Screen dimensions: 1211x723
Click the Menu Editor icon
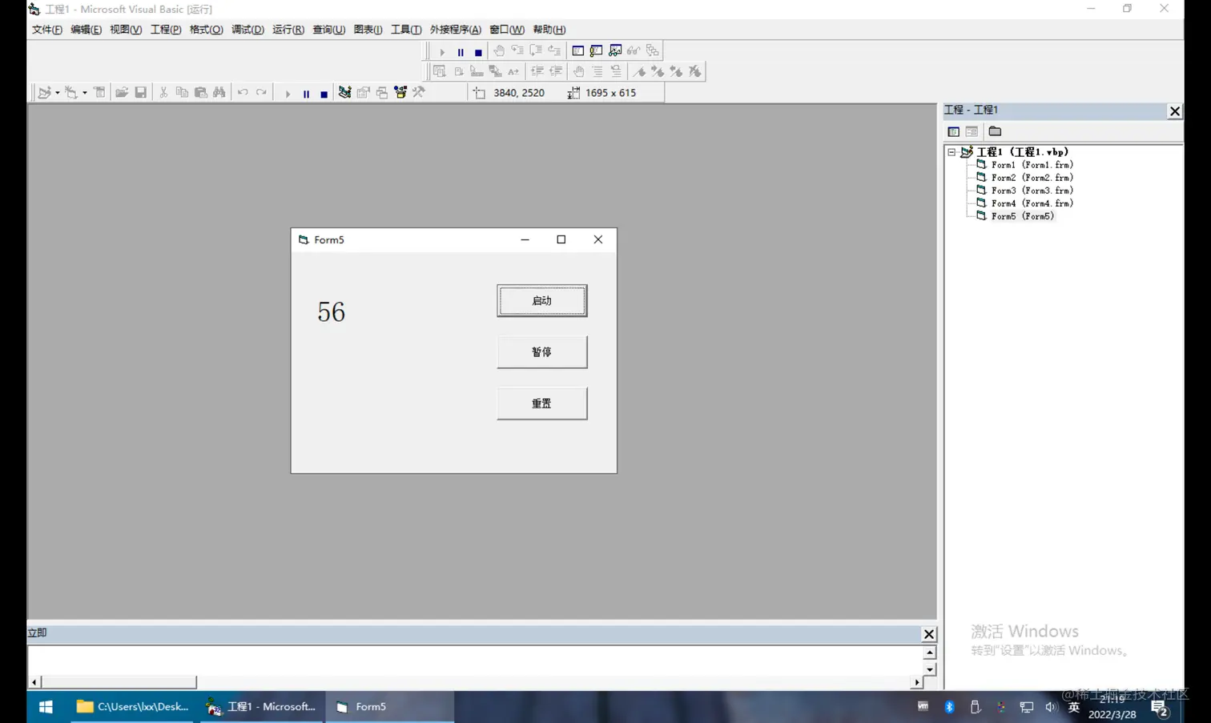click(x=99, y=93)
